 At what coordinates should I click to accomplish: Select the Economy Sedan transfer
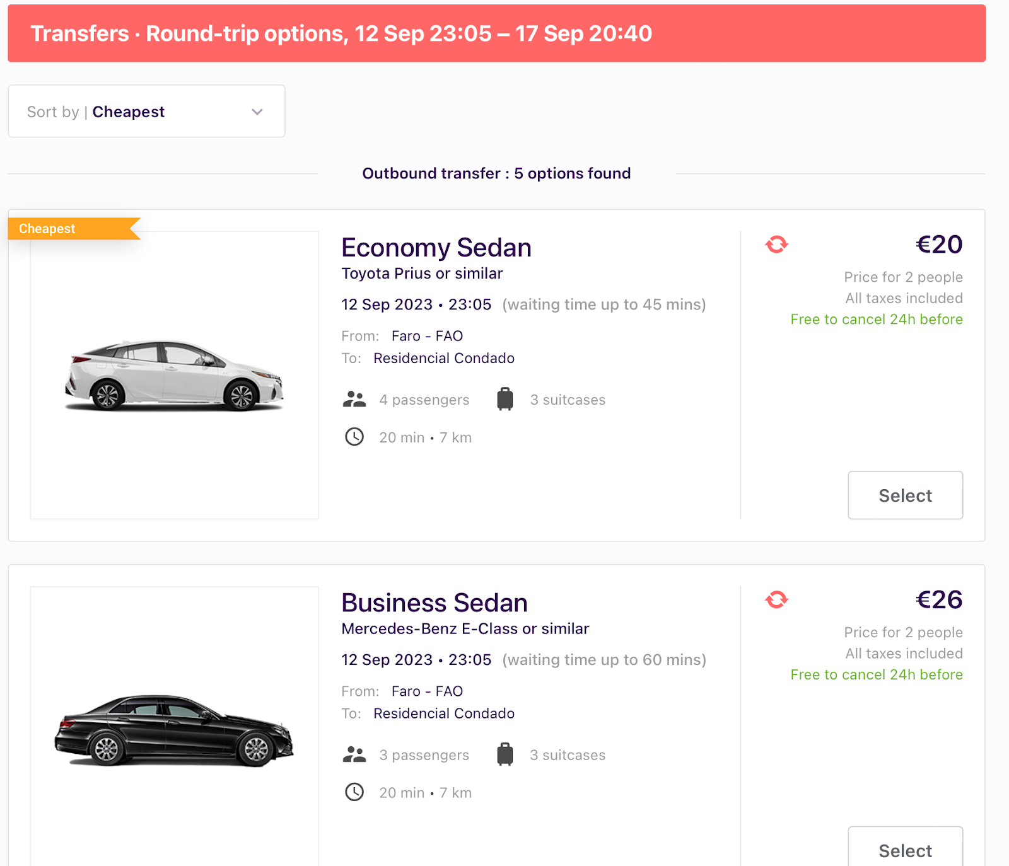(x=905, y=495)
